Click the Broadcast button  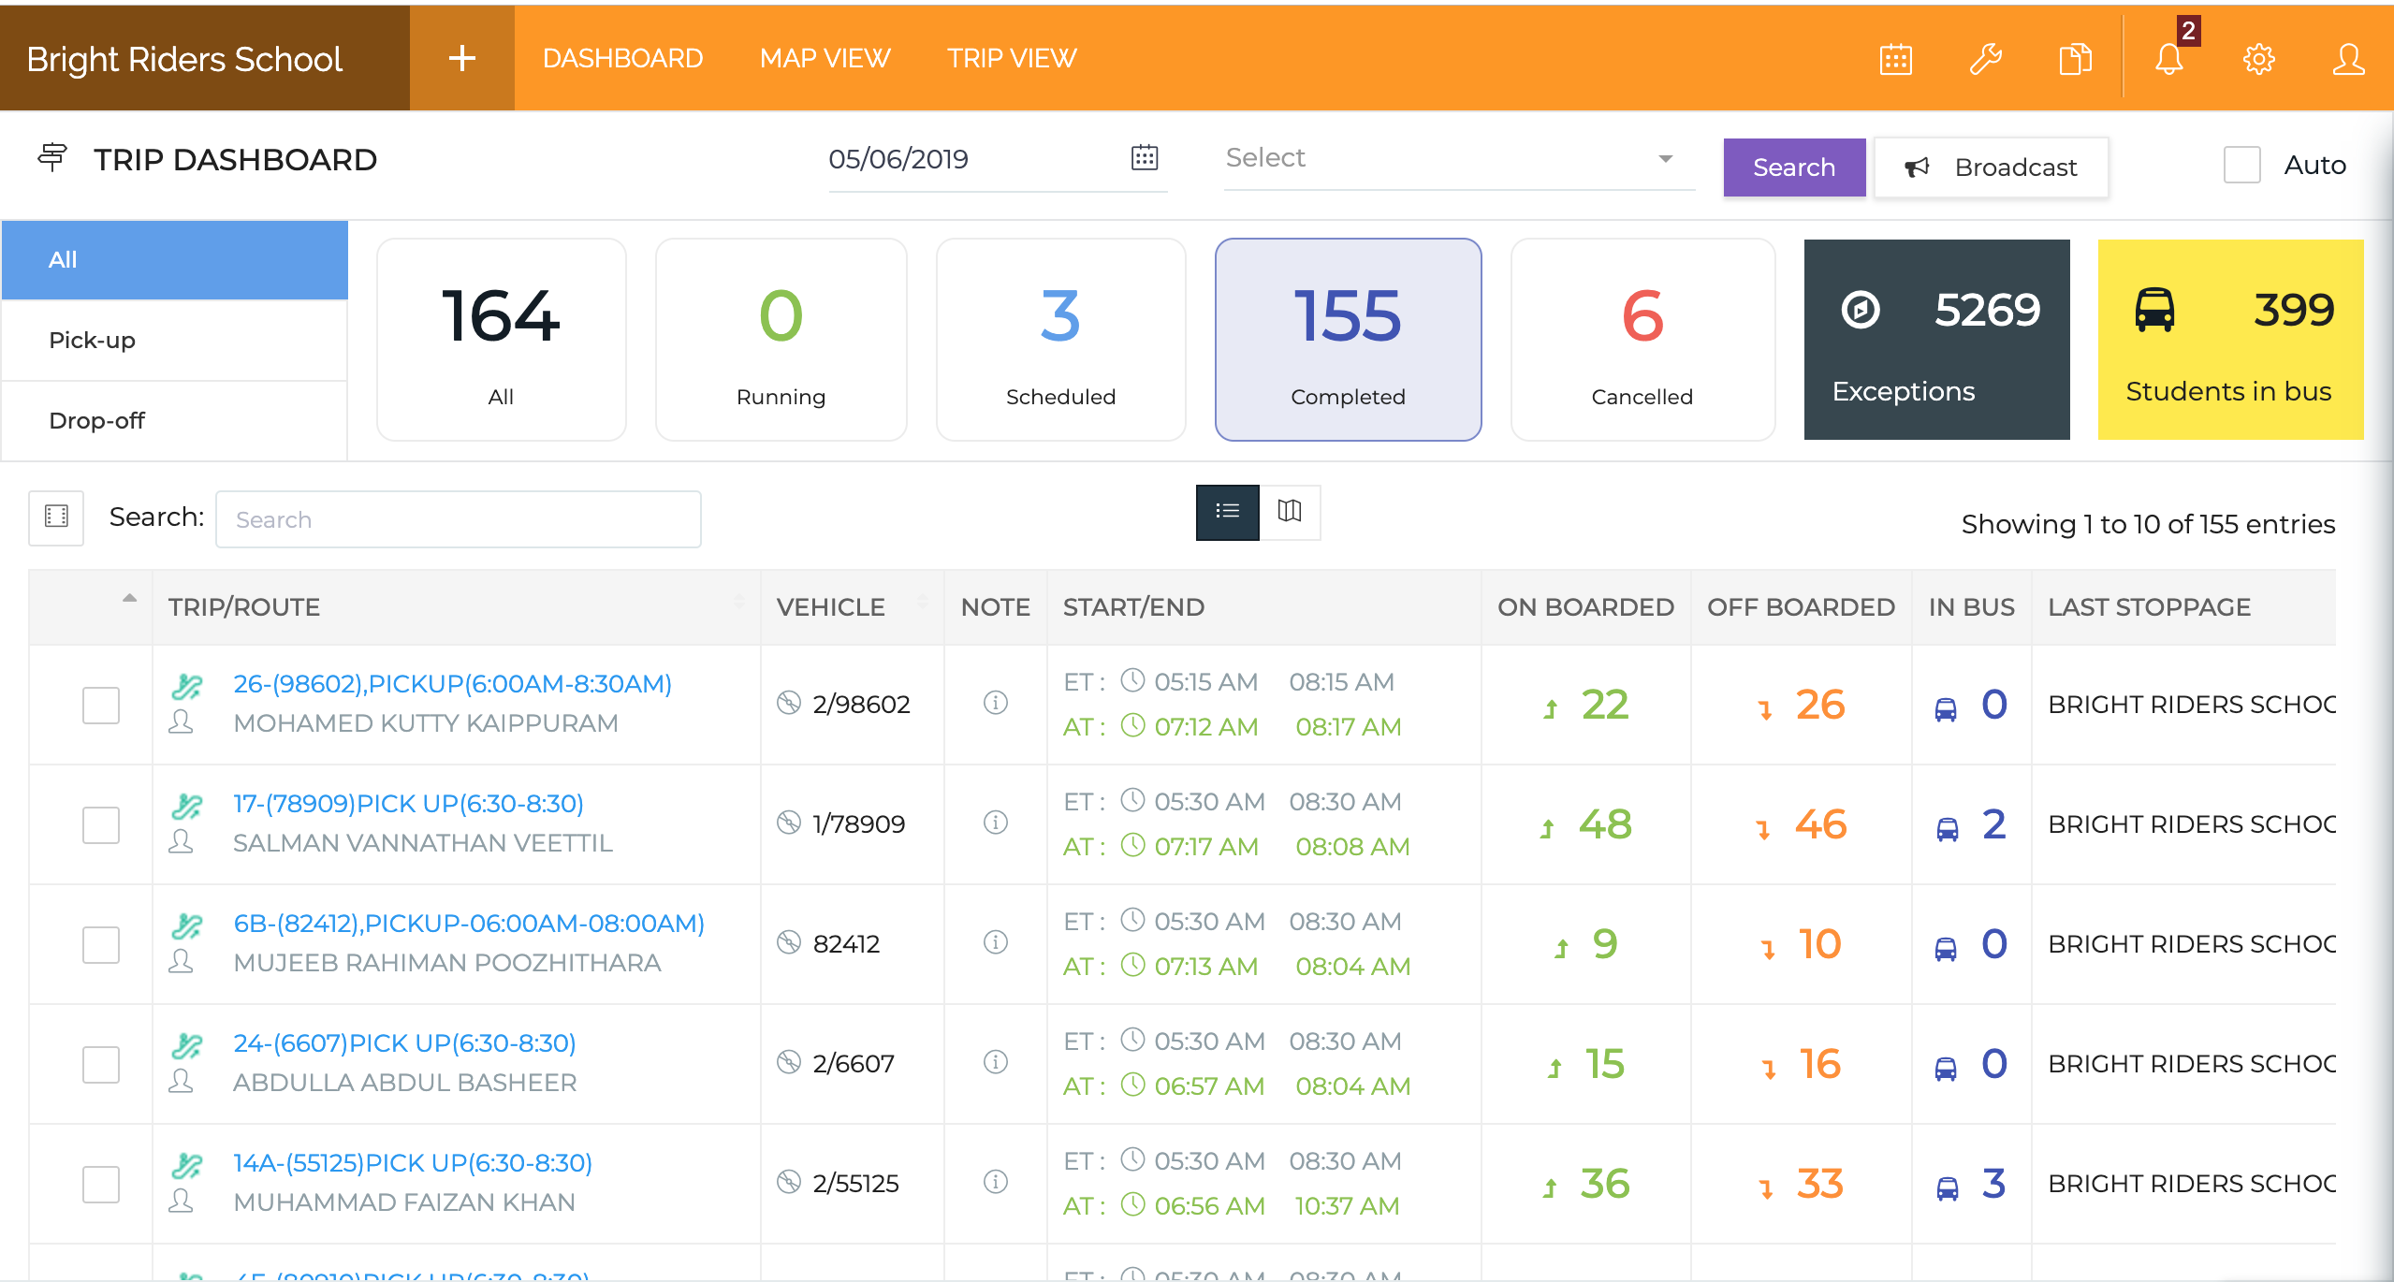(x=1992, y=168)
